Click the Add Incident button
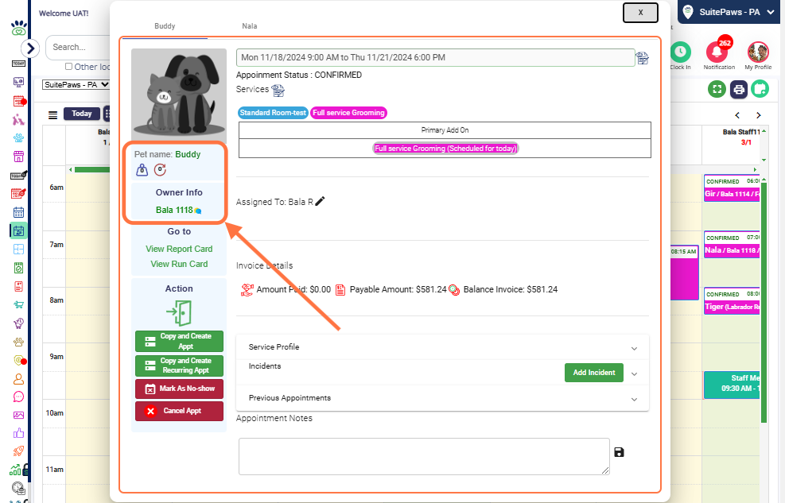Screen dimensions: 785x503 [594, 373]
